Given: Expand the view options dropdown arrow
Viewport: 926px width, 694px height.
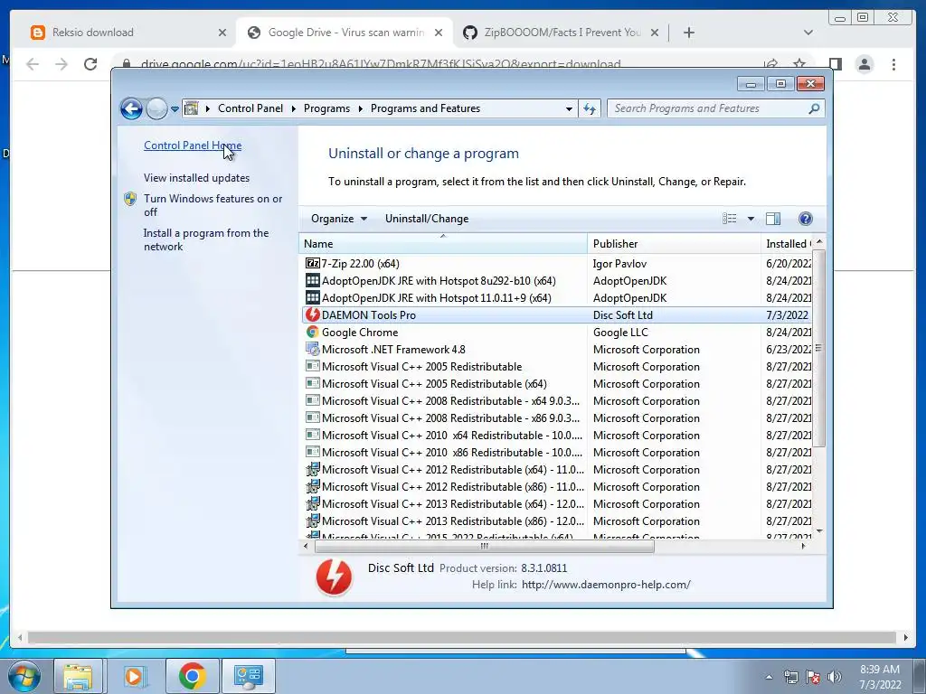Looking at the screenshot, I should [751, 219].
